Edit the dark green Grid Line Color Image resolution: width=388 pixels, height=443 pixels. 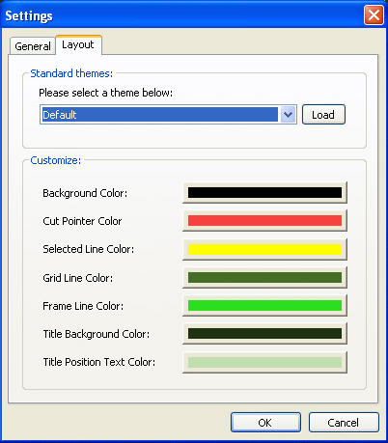[x=264, y=277]
